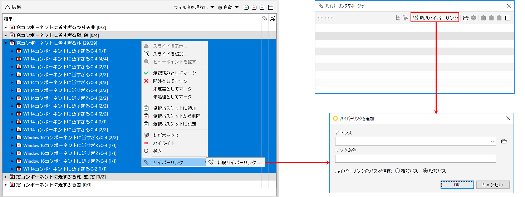Expand 窓コンポーネントに近すぎるつり天井 tree node

5,27
